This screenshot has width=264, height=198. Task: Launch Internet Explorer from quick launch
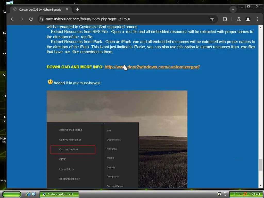point(28,194)
